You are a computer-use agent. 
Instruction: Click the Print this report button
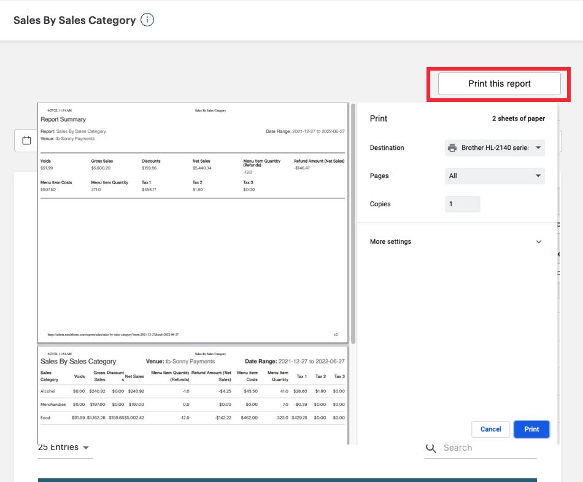click(498, 84)
